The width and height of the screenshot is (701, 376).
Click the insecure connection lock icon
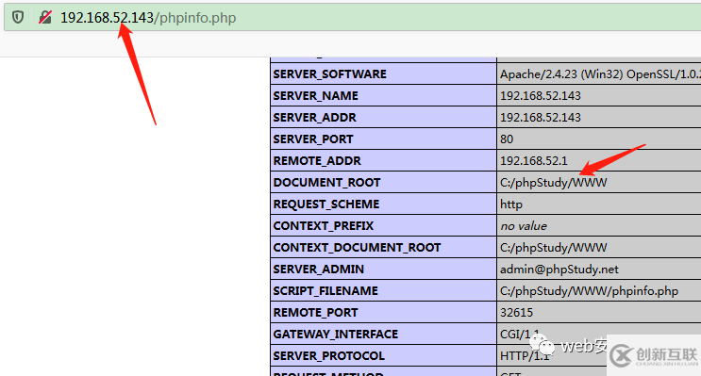coord(45,17)
